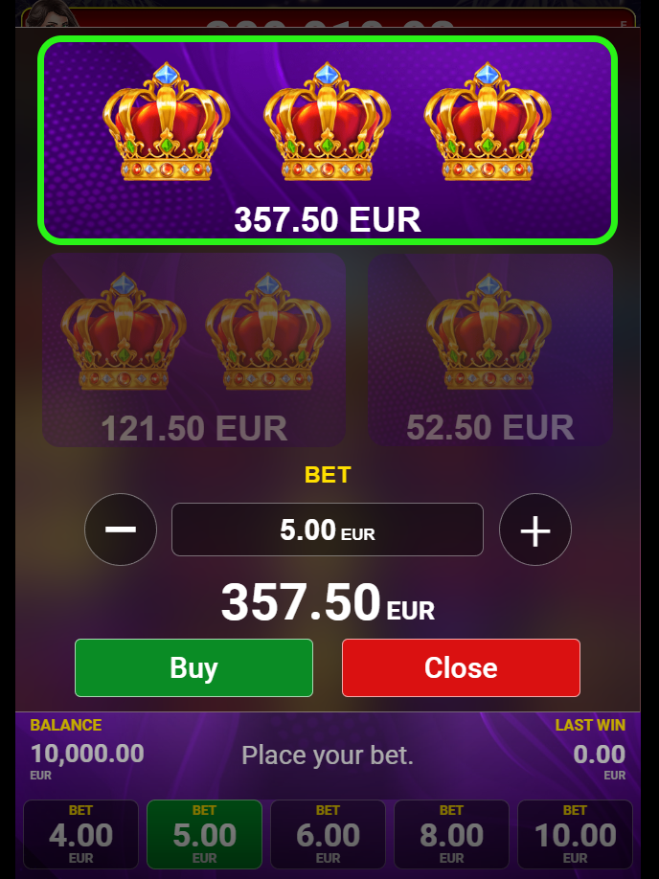Click the 5.00 EUR bet amount field
The height and width of the screenshot is (879, 659).
coord(328,530)
